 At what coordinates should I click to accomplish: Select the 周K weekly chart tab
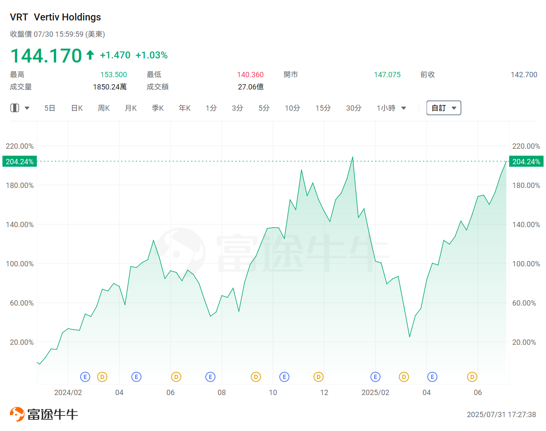(104, 108)
